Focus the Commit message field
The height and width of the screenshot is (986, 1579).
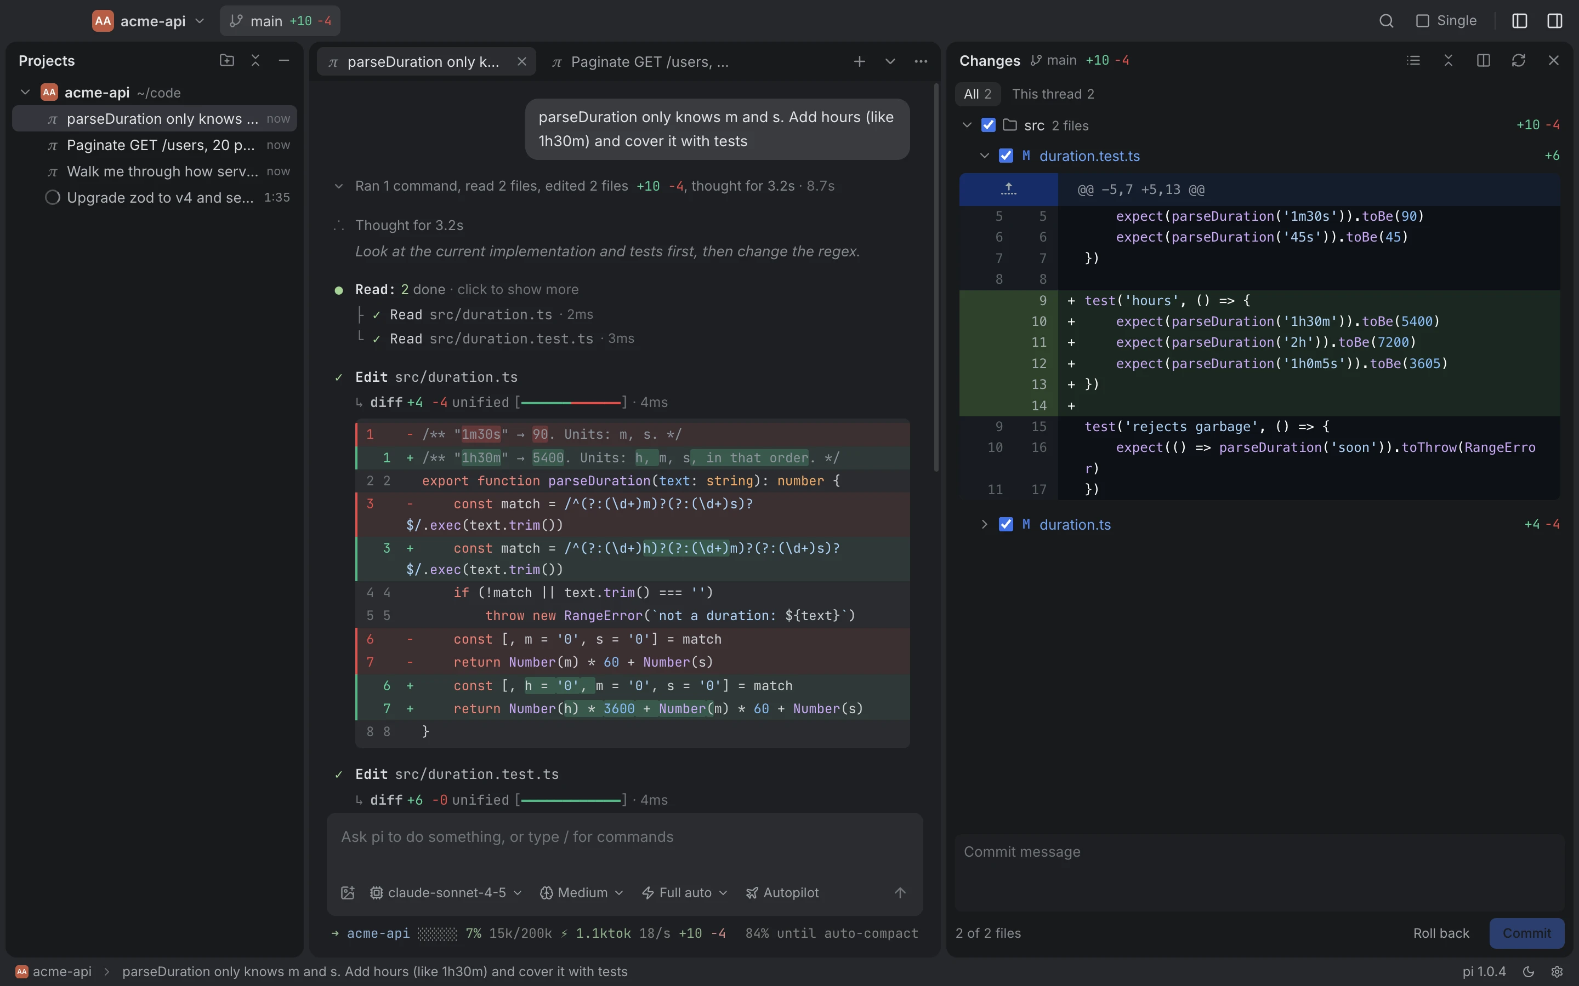tap(1259, 873)
